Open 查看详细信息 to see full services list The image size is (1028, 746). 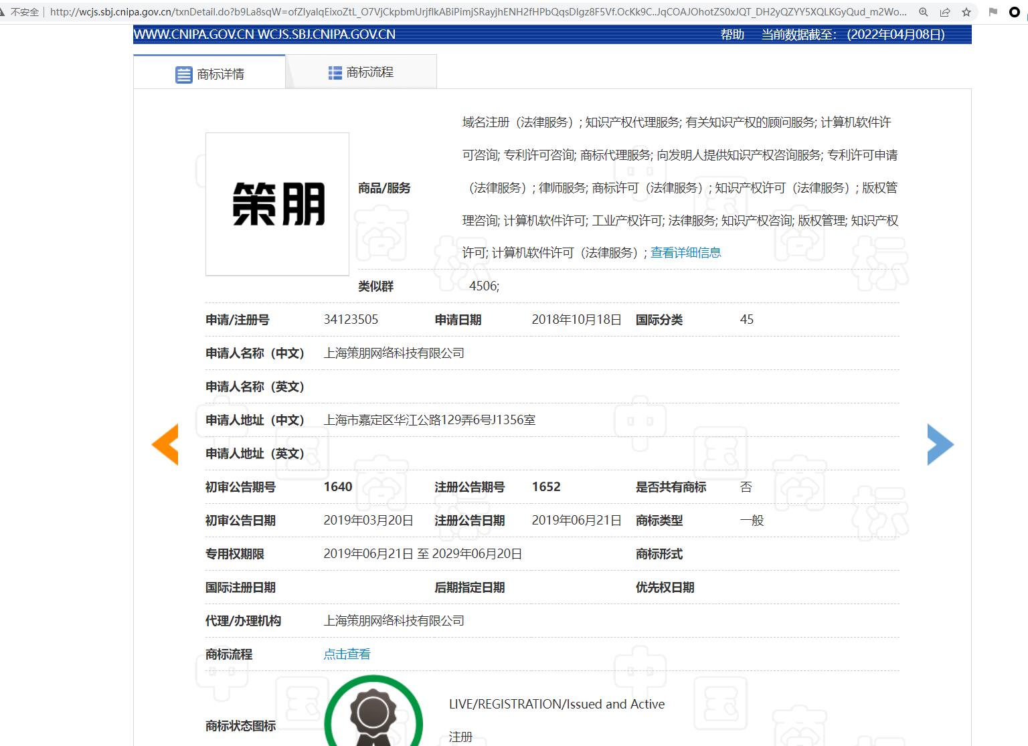tap(685, 252)
